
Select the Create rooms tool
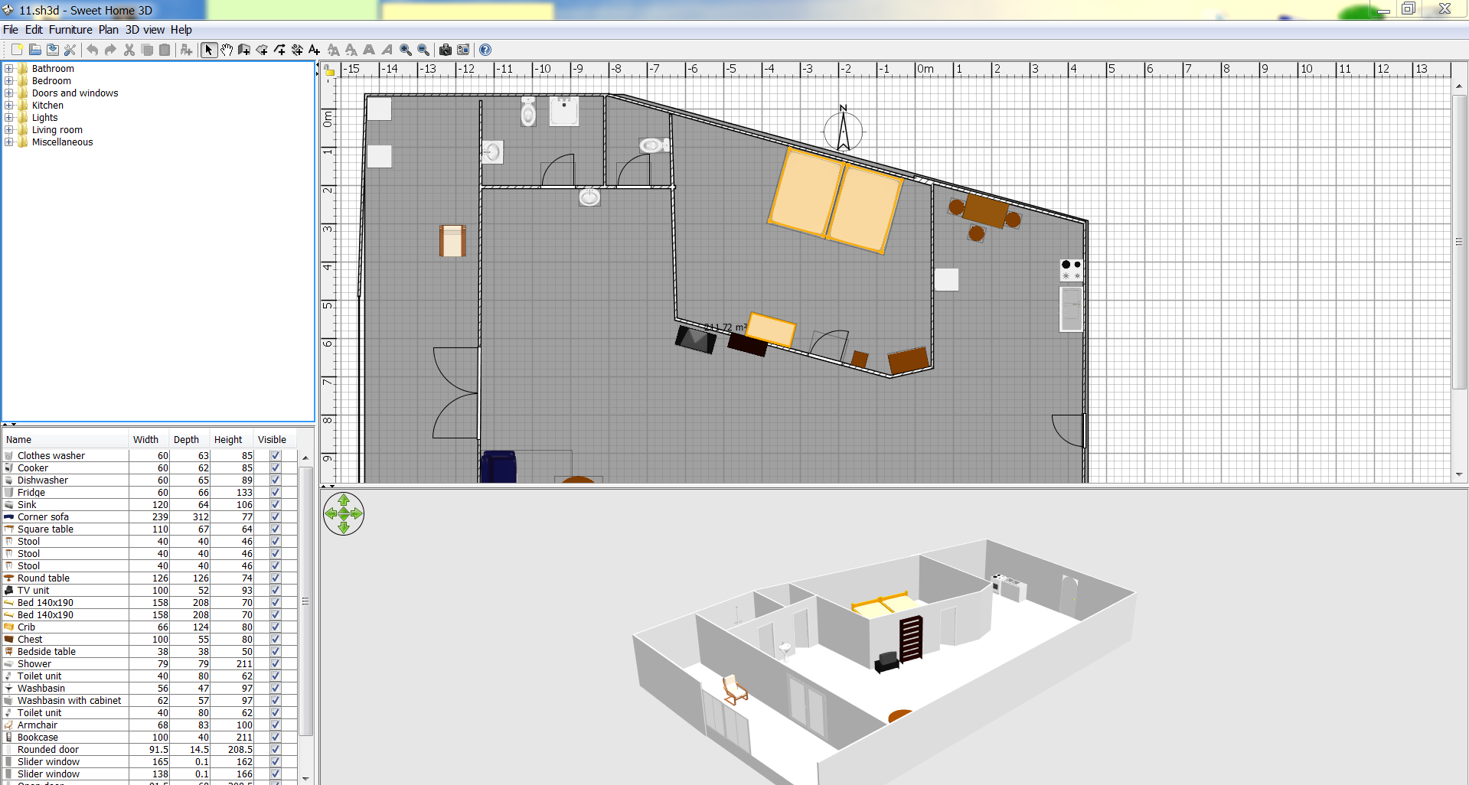tap(262, 50)
